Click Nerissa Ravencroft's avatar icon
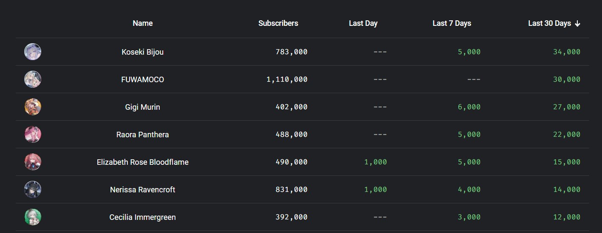Viewport: 602px width, 233px height. coord(33,189)
